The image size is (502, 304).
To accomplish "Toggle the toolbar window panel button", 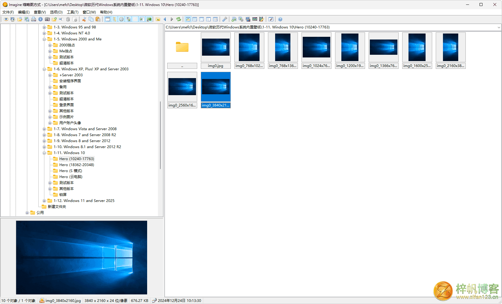I will click(107, 19).
